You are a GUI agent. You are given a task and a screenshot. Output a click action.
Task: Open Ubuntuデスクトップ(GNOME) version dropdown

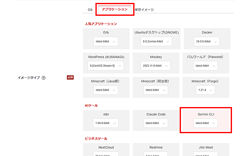click(x=156, y=41)
